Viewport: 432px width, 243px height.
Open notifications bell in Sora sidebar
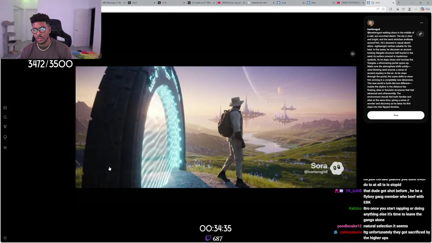5,137
